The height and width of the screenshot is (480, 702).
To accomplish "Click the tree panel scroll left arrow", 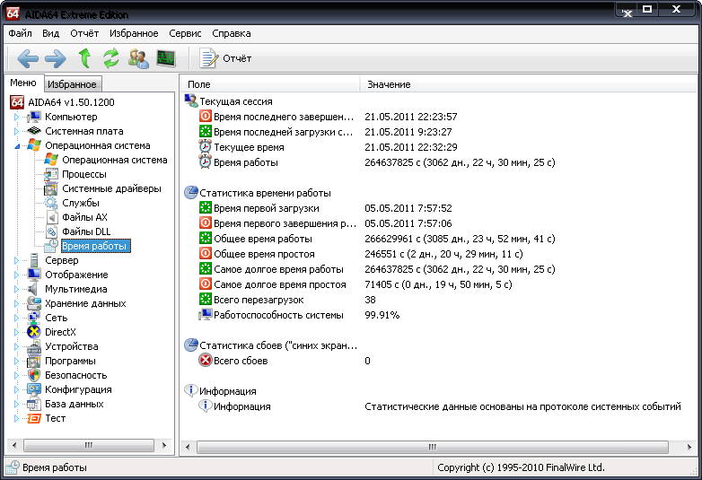I will point(14,445).
